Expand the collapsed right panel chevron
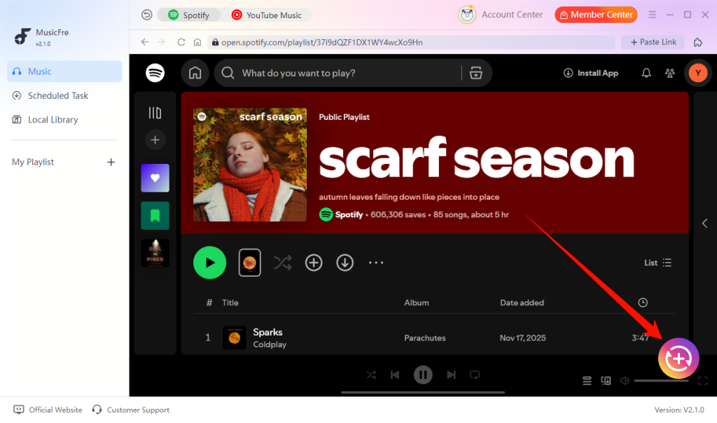The image size is (717, 423). pyautogui.click(x=704, y=223)
